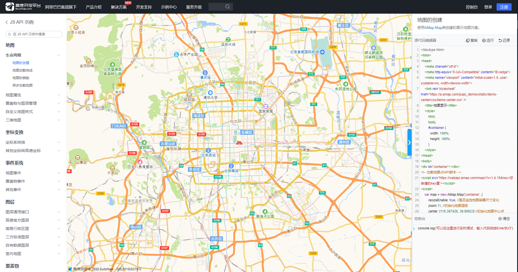518x272 pixels.
Task: Click the 北京鹫峰国家森林公园 park icon
Action: (112, 65)
